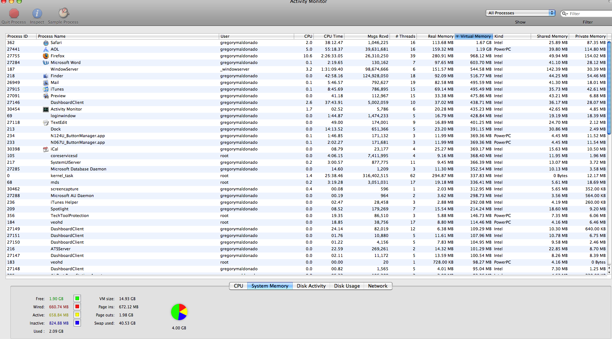This screenshot has width=612, height=339.
Task: Click the process list vertical scrollbar
Action: click(x=609, y=89)
